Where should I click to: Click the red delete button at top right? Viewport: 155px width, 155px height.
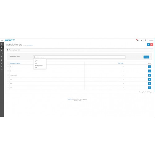[152, 45]
